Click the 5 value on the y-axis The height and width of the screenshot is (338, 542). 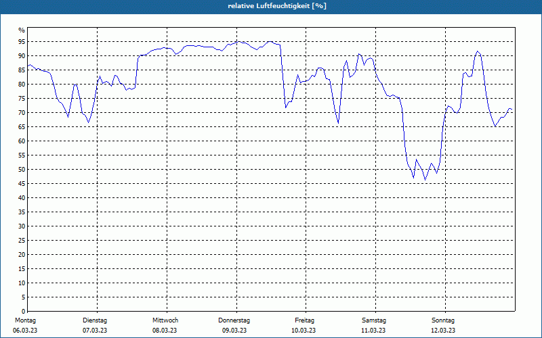coord(24,297)
